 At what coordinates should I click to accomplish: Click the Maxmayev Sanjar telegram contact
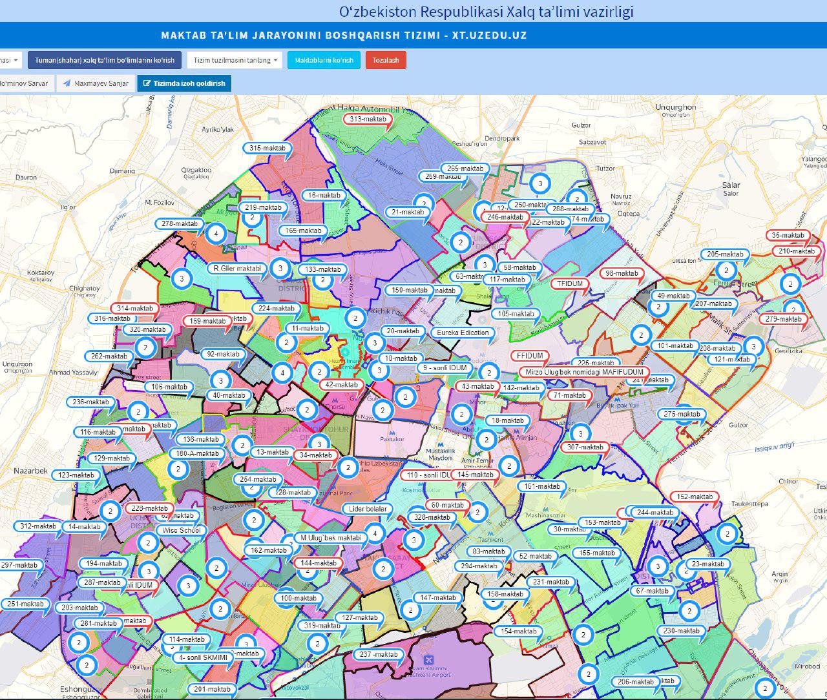[95, 83]
